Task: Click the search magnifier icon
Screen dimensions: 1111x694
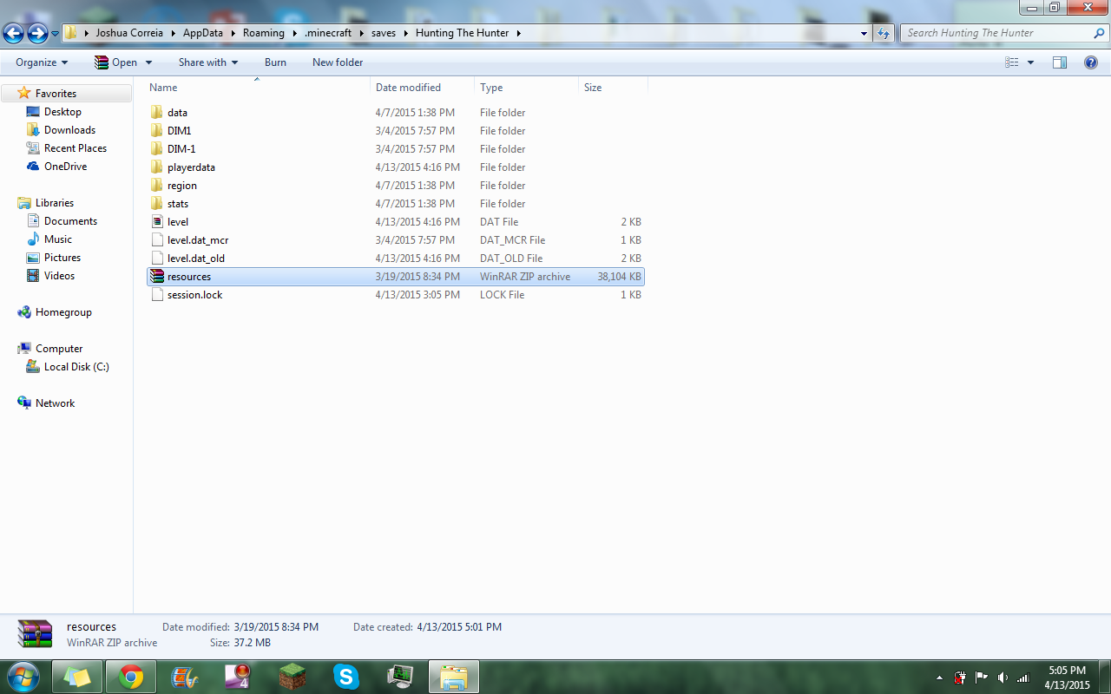Action: click(x=1099, y=33)
